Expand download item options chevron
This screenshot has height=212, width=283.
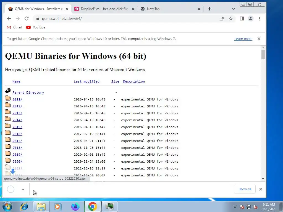point(23,189)
